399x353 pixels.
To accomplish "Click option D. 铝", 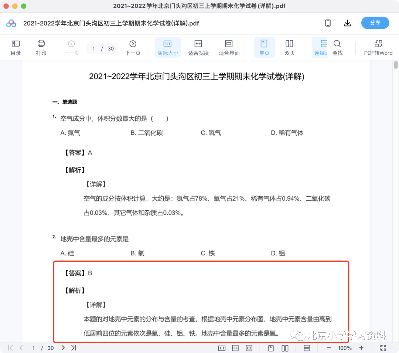I will (x=278, y=253).
